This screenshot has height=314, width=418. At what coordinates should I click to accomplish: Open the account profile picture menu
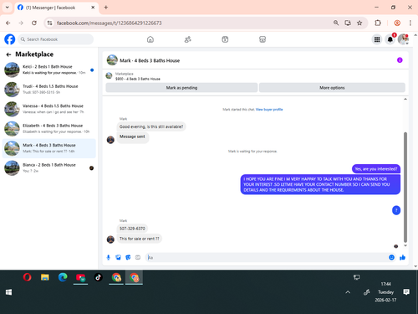[403, 39]
